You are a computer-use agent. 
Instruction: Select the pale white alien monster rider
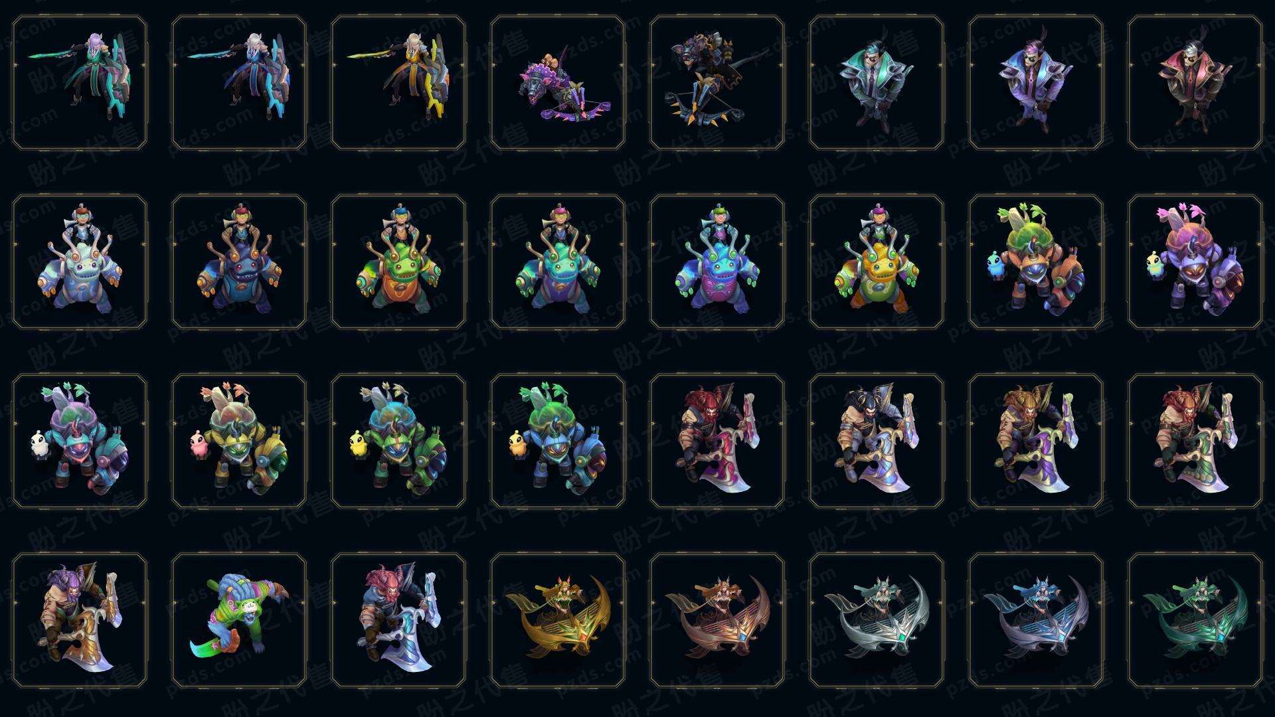click(80, 262)
